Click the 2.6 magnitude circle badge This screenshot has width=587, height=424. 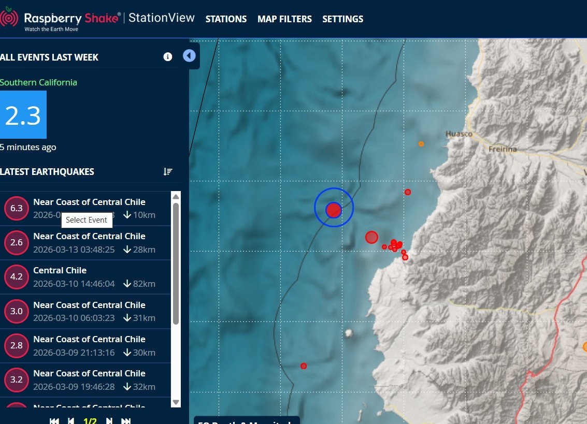coord(17,242)
